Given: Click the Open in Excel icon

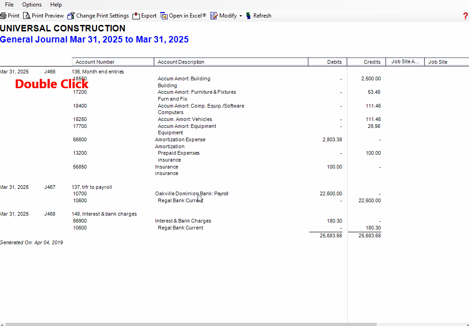Looking at the screenshot, I should tap(164, 16).
